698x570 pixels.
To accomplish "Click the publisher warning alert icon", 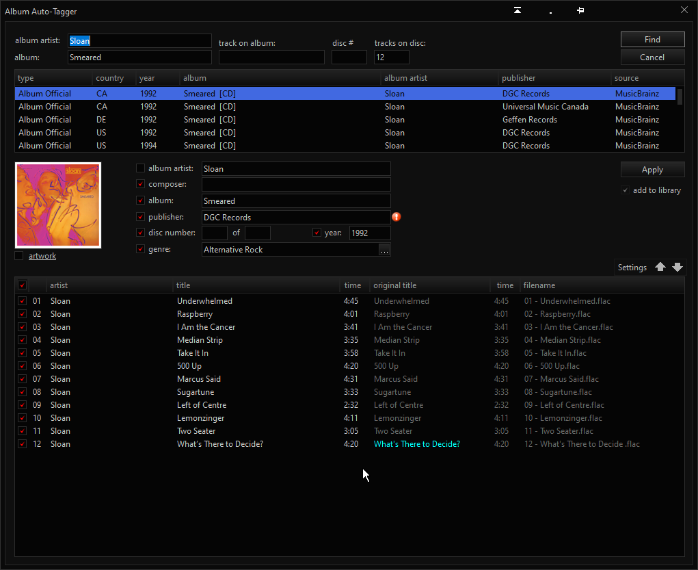I will [397, 217].
